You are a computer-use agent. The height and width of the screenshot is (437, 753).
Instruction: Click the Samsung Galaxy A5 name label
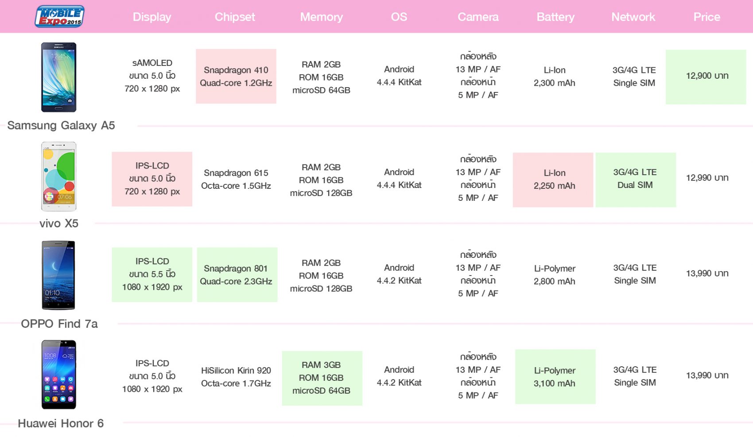coord(61,126)
